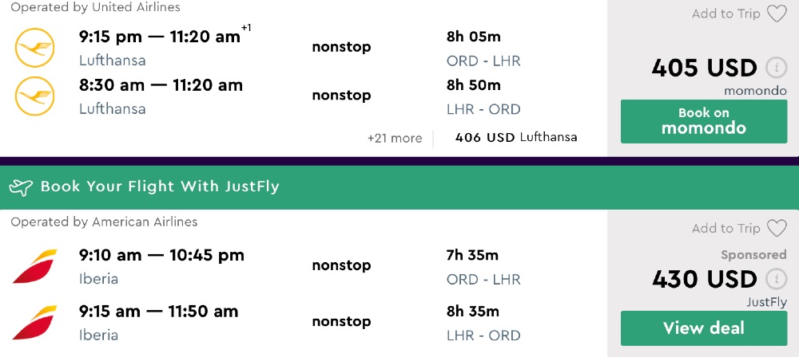Screen dimensions: 799x357
Task: Click Lufthansa logo on 9:15 pm flight
Action: 34,48
